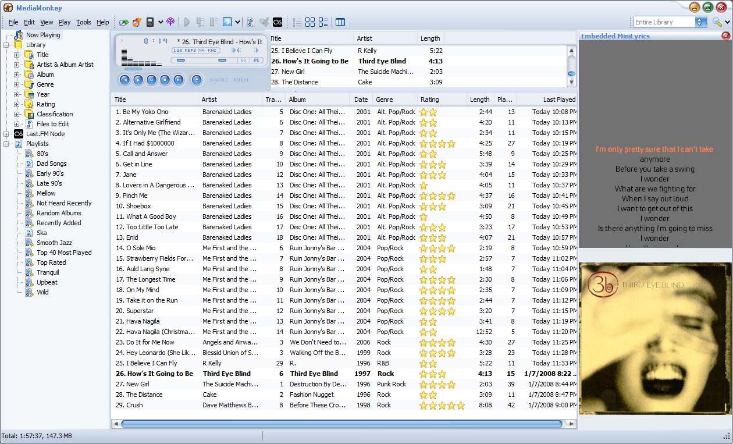This screenshot has width=733, height=444.
Task: Click the magnifying glass search icon
Action: (x=717, y=22)
